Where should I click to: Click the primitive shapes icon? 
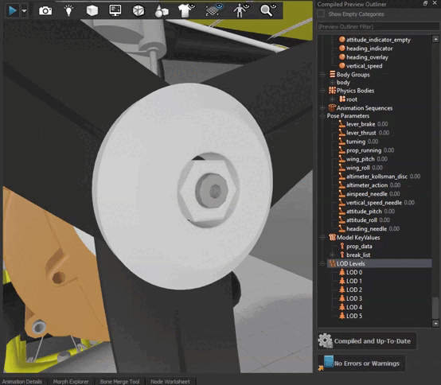point(162,11)
